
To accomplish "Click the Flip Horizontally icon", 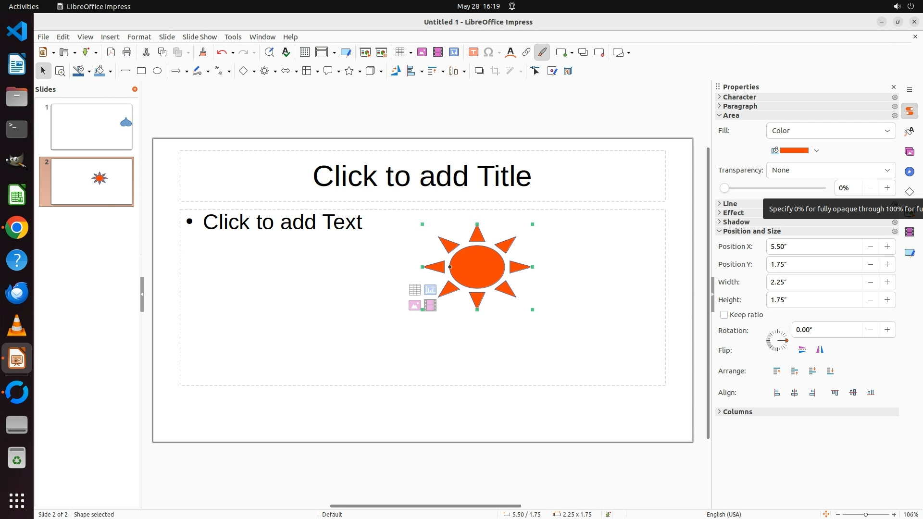I will (x=820, y=350).
